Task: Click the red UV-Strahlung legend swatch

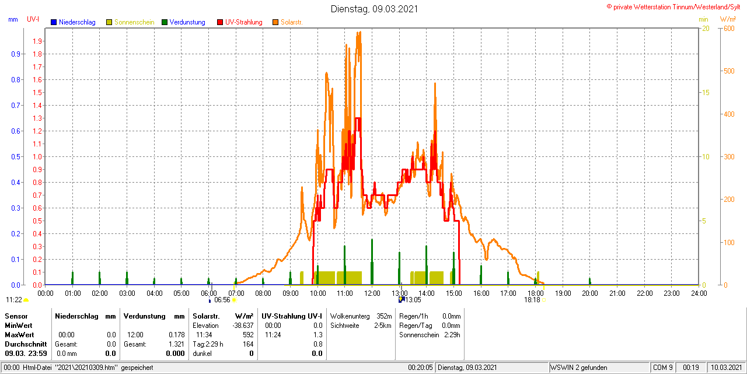Action: tap(220, 22)
